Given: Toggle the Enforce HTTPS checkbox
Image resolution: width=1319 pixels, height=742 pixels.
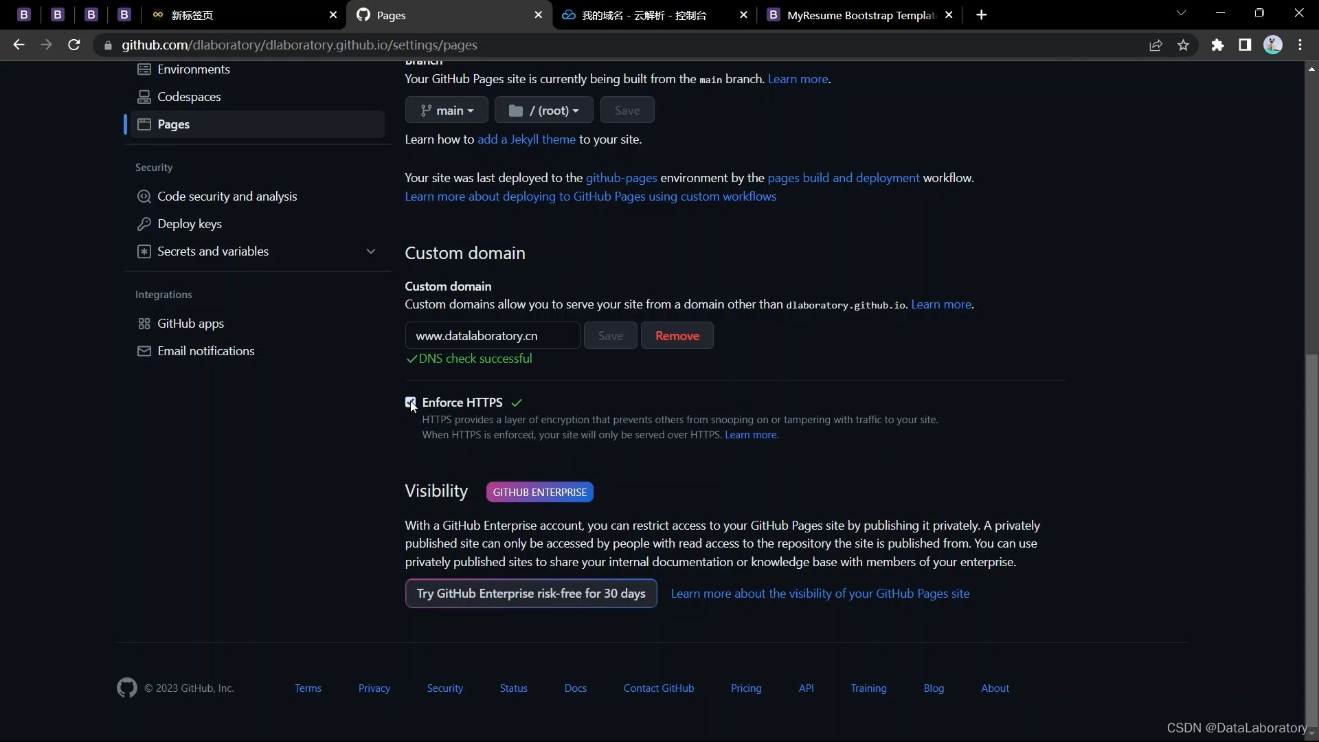Looking at the screenshot, I should click(411, 403).
